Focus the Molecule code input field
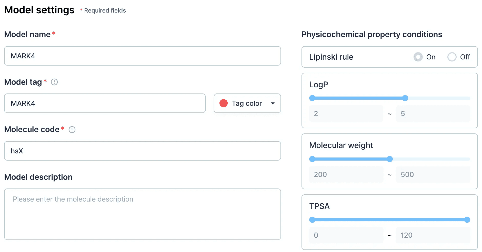Image resolution: width=482 pixels, height=252 pixels. (x=143, y=151)
